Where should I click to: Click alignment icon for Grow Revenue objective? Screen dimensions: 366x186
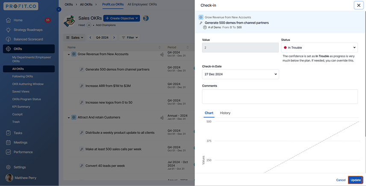click(x=162, y=55)
